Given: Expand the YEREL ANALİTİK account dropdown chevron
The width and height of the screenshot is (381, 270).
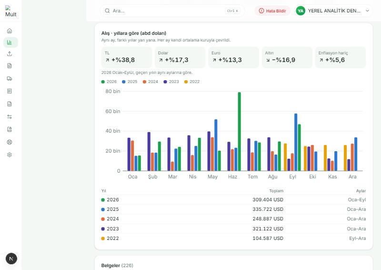Looking at the screenshot, I should click(367, 10).
